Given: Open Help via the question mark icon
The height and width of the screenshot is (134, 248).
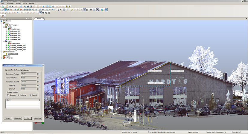Looking at the screenshot, I should 21,7.
